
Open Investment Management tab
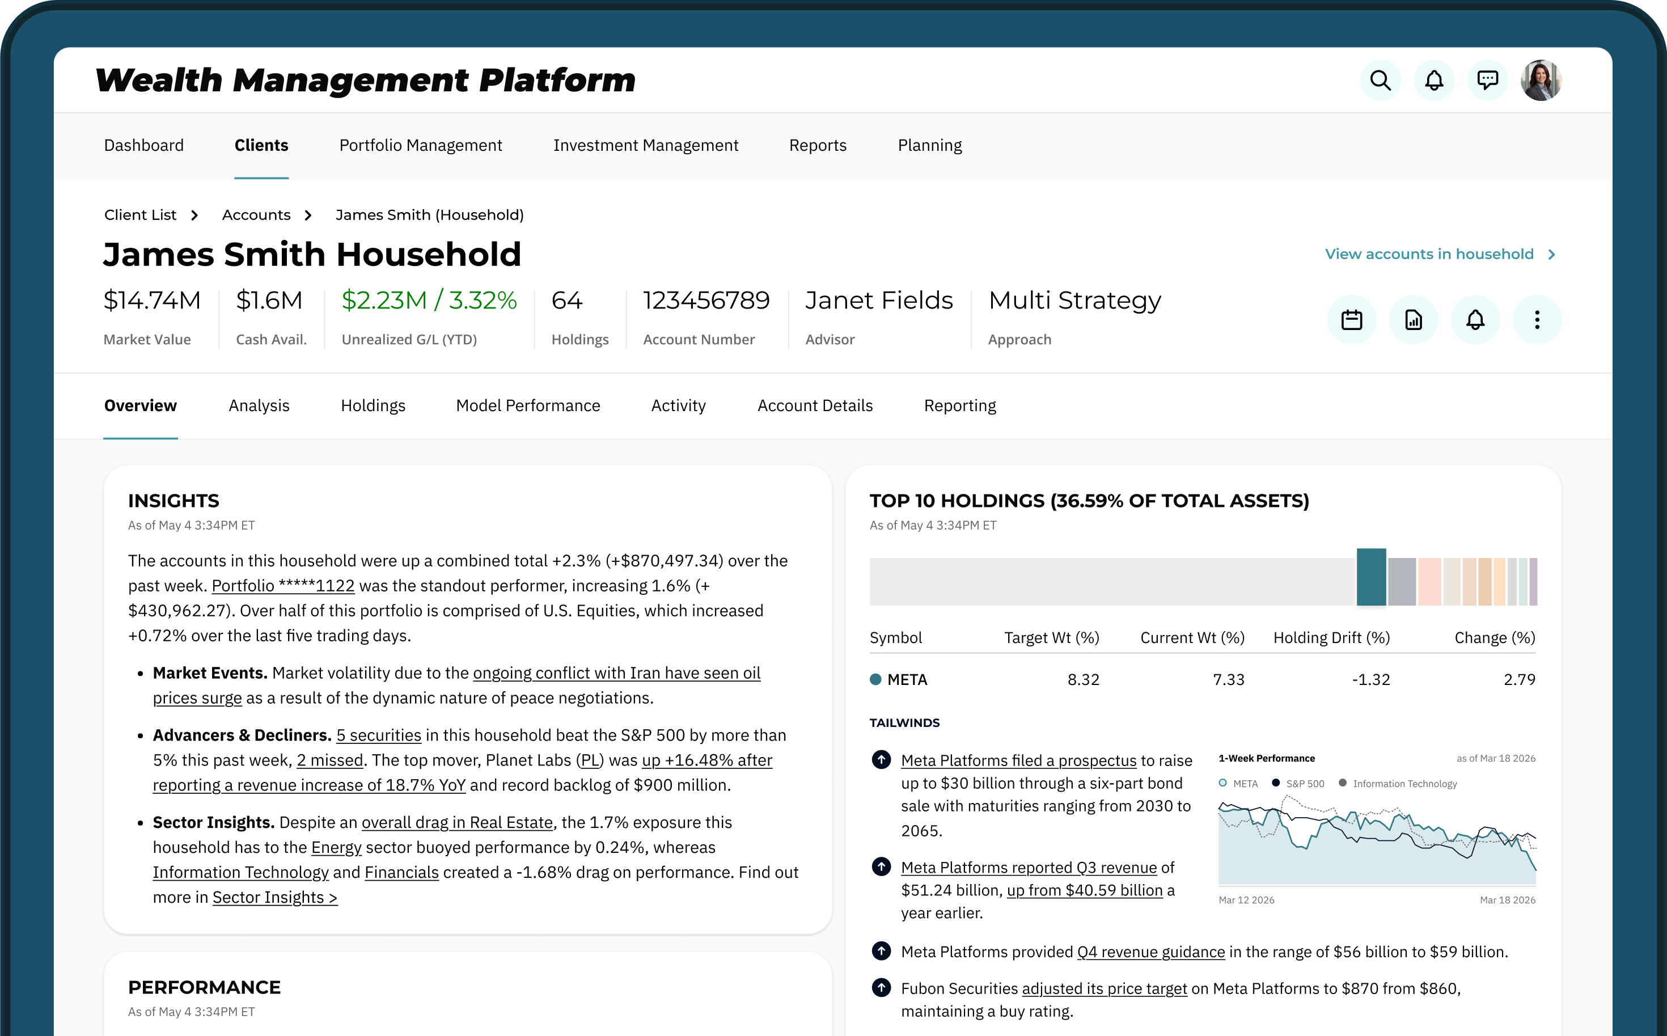(645, 145)
